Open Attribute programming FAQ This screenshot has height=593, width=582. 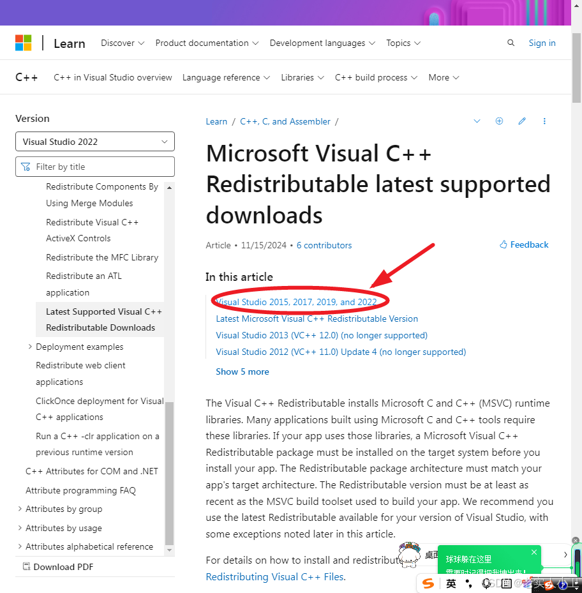pos(80,490)
